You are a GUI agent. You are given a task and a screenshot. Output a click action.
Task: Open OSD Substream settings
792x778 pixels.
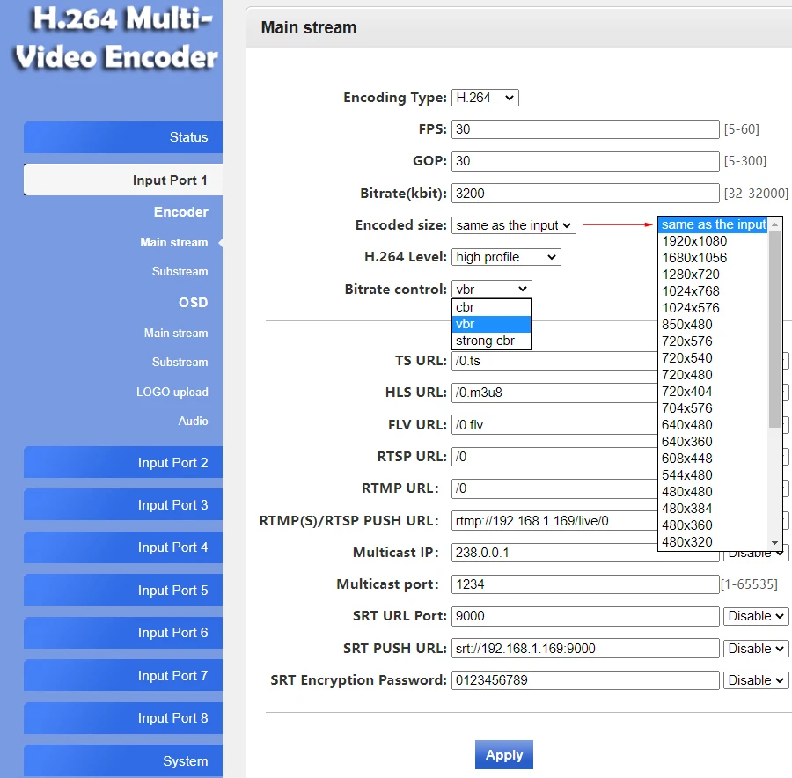[180, 363]
